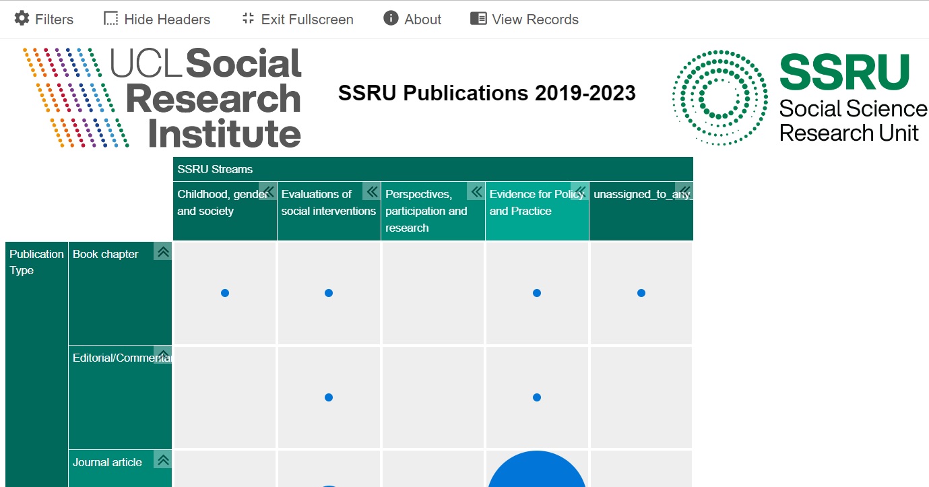
Task: Click the Exit Fullscreen arrows icon
Action: pos(248,19)
